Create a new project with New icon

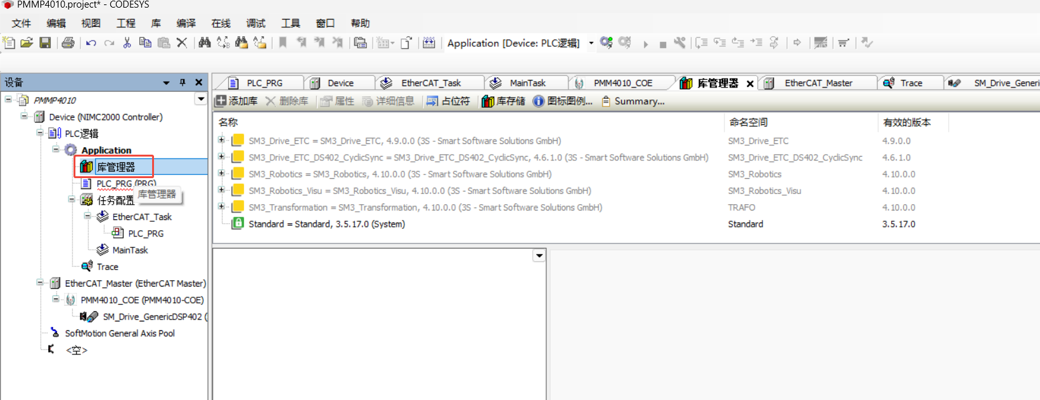pyautogui.click(x=9, y=42)
